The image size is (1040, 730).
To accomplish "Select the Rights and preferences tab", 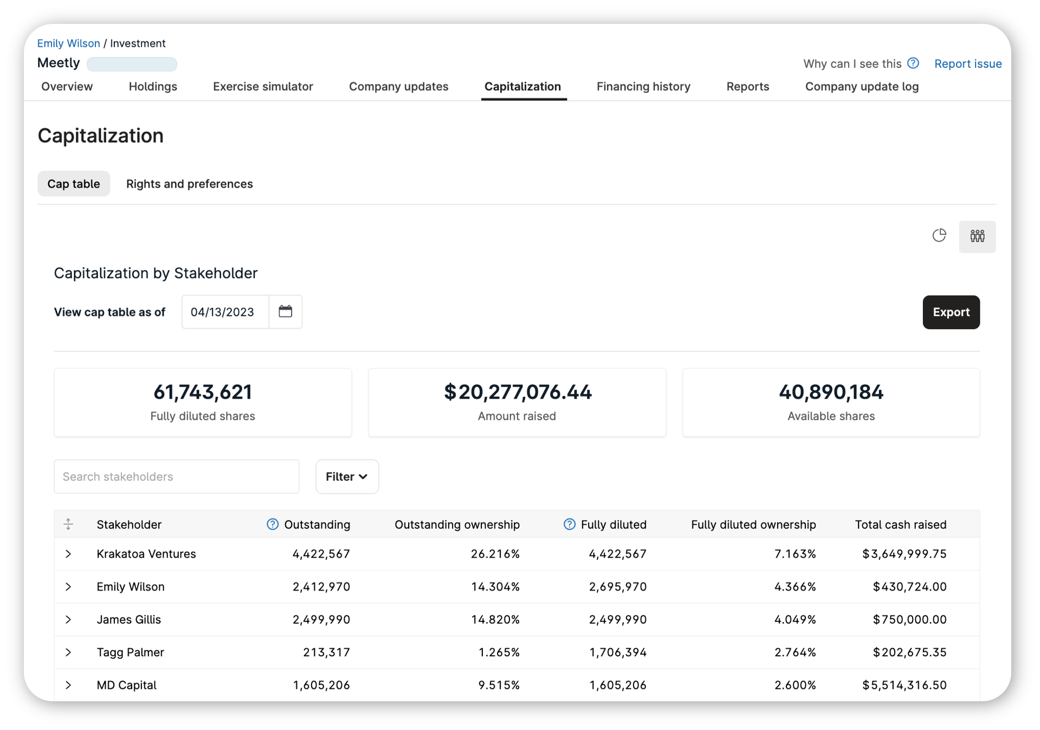I will click(189, 184).
